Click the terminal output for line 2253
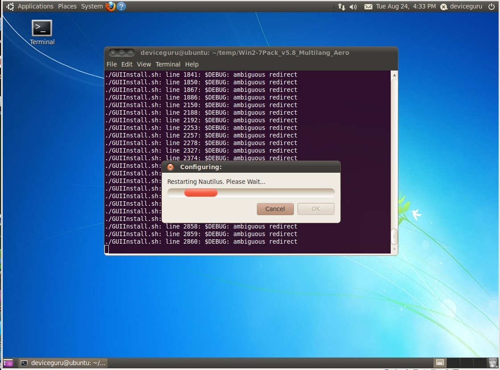This screenshot has width=500, height=370. click(201, 128)
